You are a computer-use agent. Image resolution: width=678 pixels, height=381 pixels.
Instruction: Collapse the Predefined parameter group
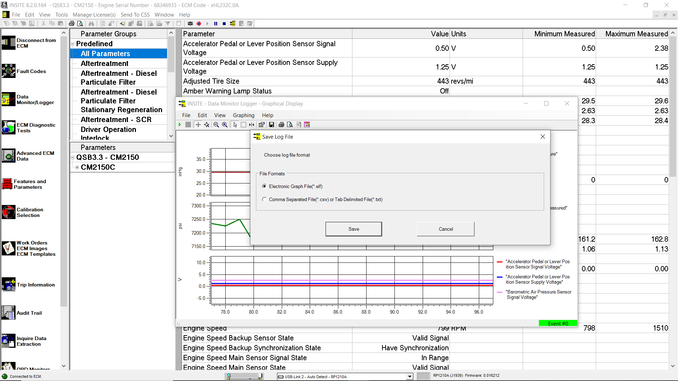(73, 44)
